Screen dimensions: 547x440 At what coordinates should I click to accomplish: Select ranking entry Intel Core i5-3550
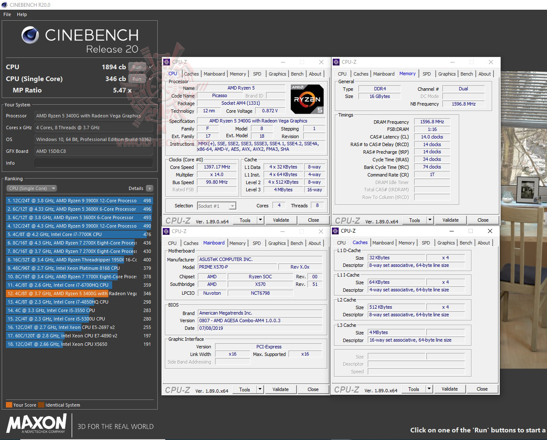[x=79, y=310]
